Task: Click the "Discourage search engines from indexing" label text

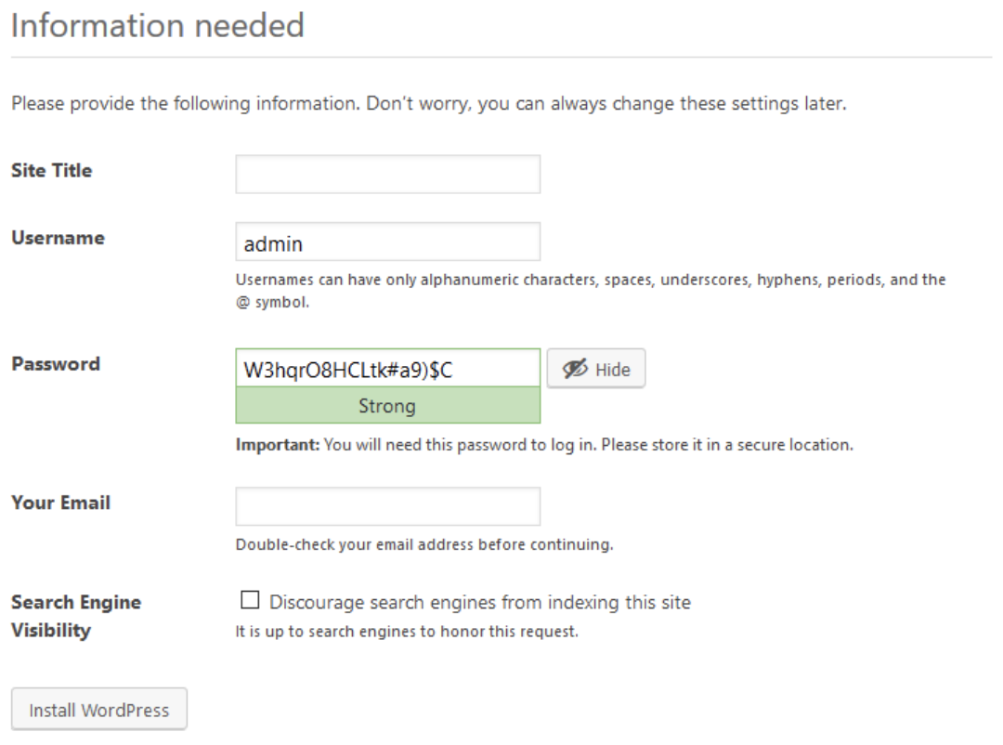Action: 480,602
